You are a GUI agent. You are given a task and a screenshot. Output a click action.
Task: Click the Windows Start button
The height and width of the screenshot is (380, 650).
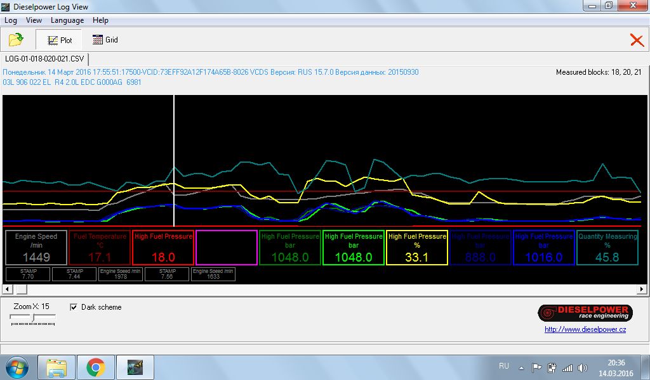[17, 367]
